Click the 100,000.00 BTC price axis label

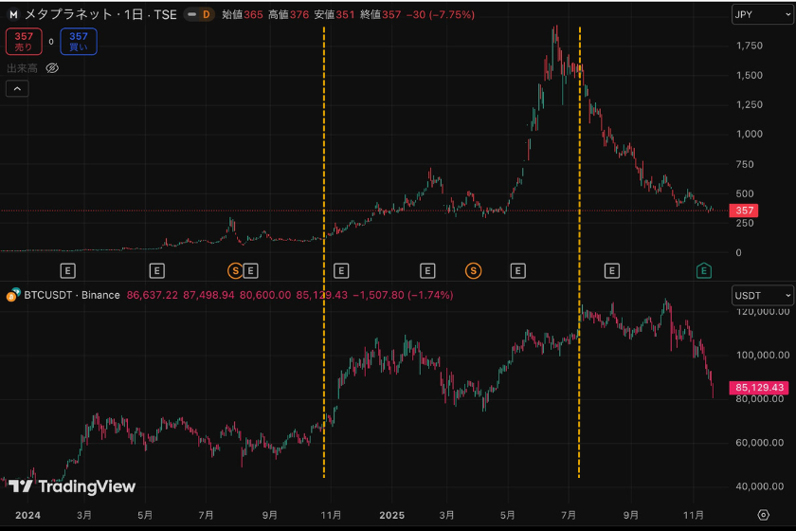pos(763,356)
